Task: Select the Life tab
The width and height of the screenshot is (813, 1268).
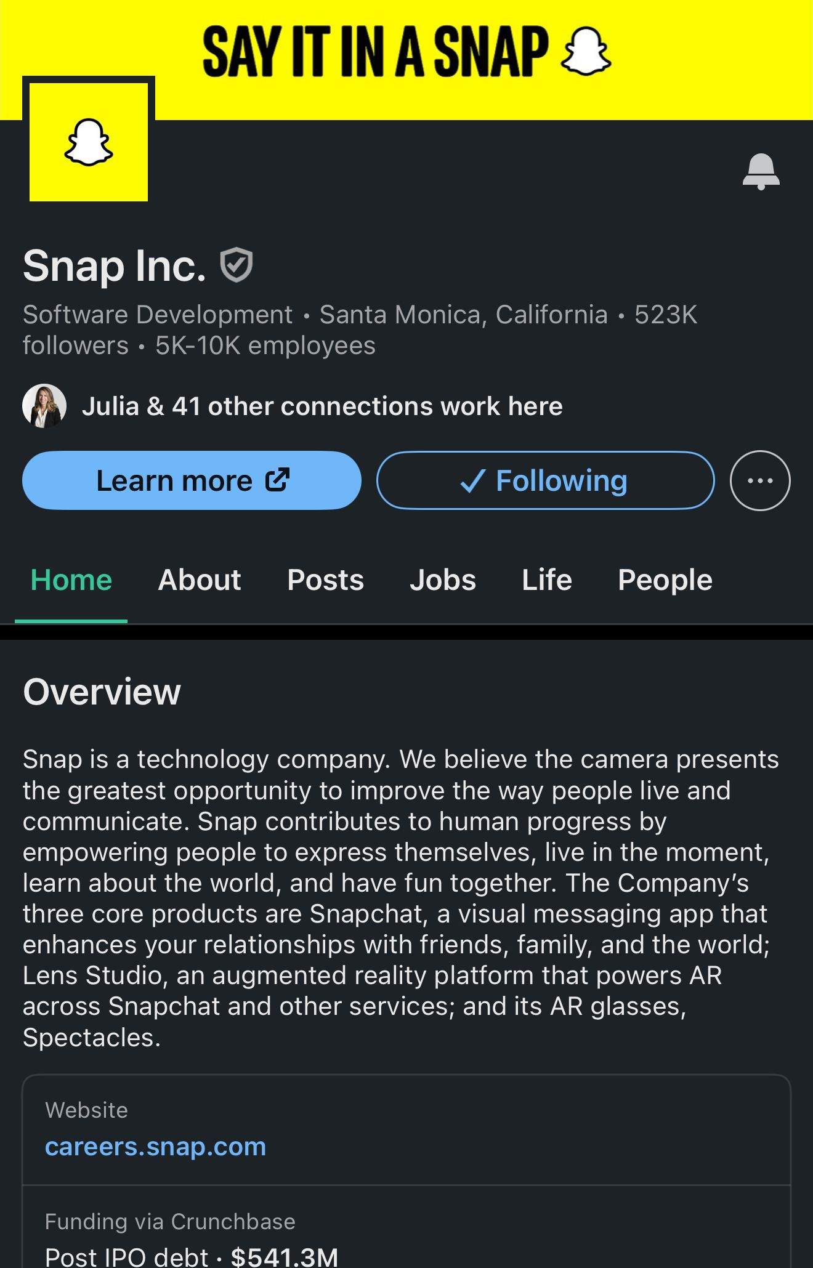Action: coord(547,580)
